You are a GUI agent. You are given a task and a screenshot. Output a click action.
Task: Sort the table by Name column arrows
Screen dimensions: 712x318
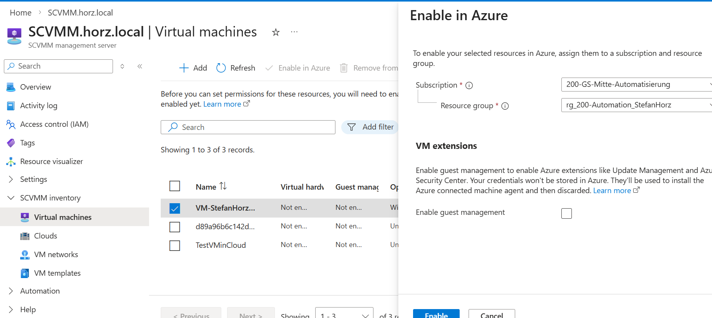pos(223,186)
